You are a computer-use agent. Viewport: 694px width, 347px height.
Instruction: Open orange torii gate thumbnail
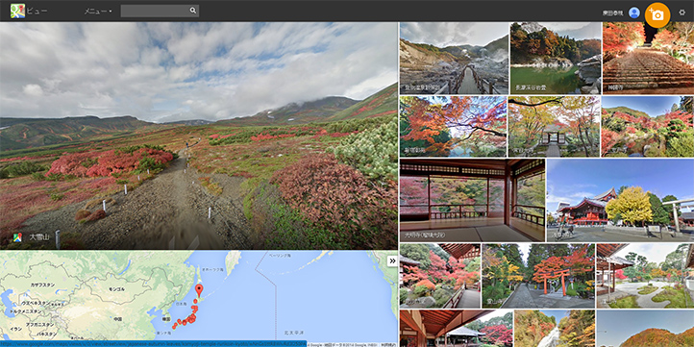tap(538, 276)
